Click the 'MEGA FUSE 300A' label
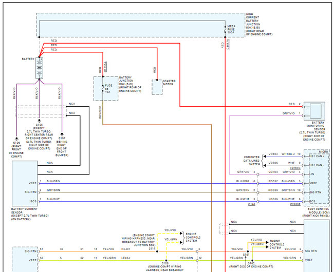The image size is (334, 272). (231, 29)
